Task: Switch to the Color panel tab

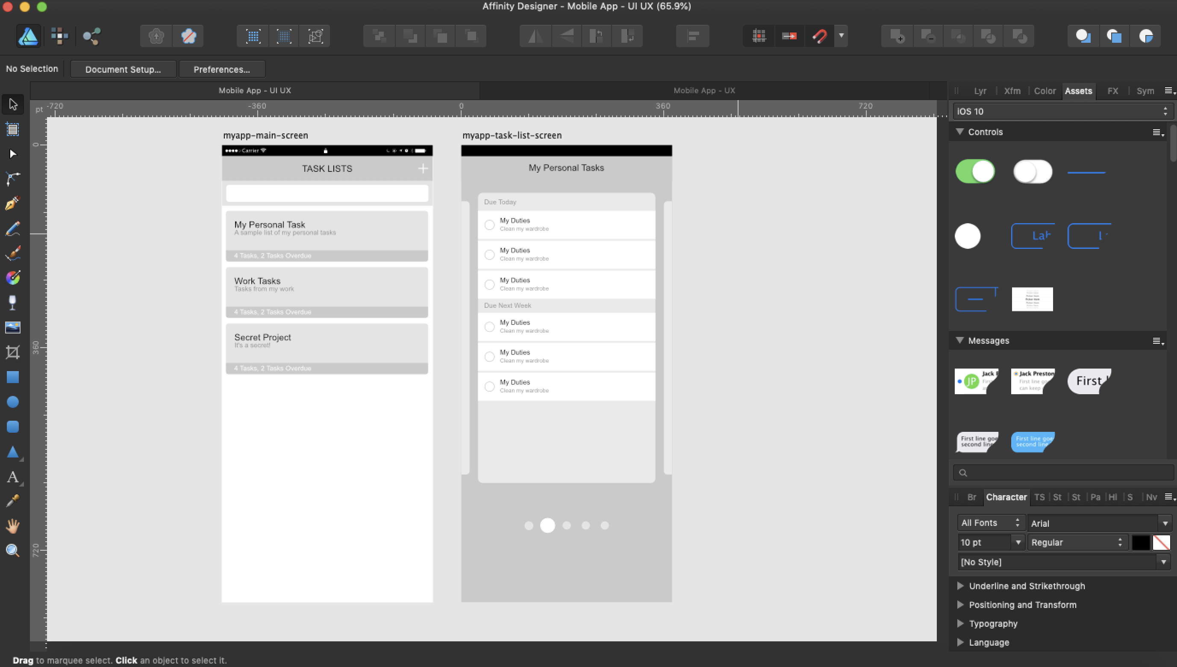Action: click(x=1043, y=91)
